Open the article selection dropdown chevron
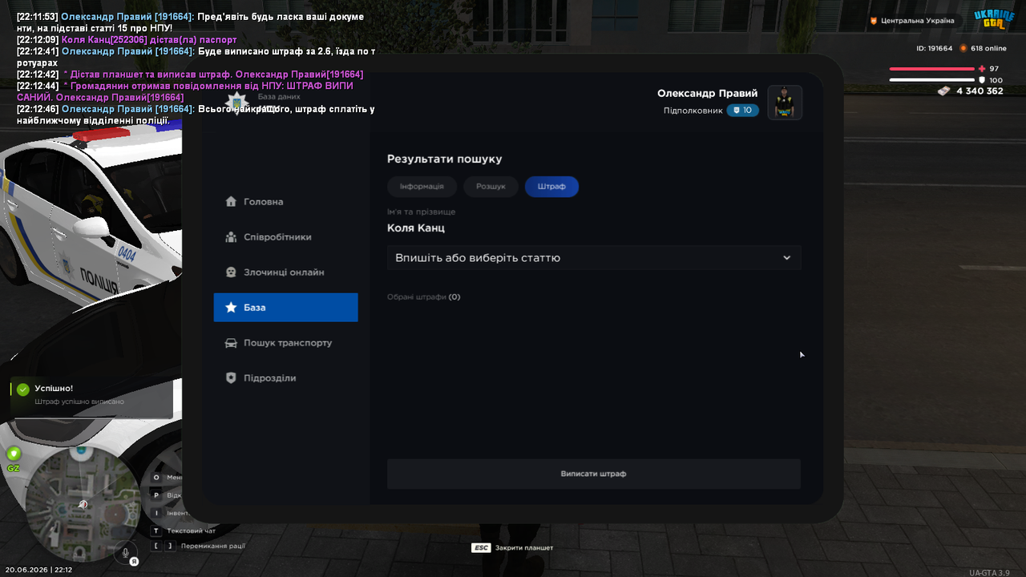1026x577 pixels. (786, 258)
